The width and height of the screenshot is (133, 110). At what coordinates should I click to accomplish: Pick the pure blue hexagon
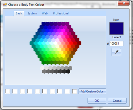tap(48, 31)
